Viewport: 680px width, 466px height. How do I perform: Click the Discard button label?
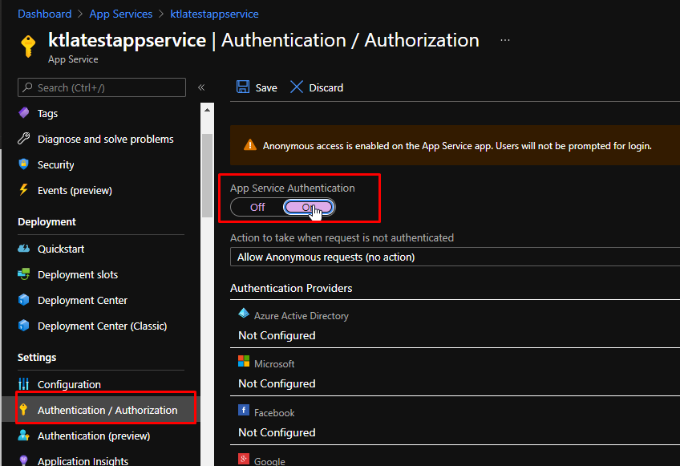point(326,87)
